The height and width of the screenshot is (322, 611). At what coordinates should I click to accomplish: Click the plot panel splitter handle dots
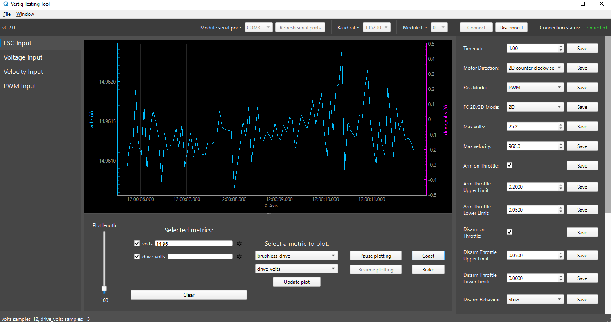[x=268, y=214]
